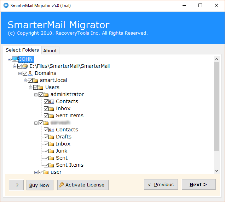Screen dimensions: 225x202
Task: Click the help question mark button
Action: point(17,185)
